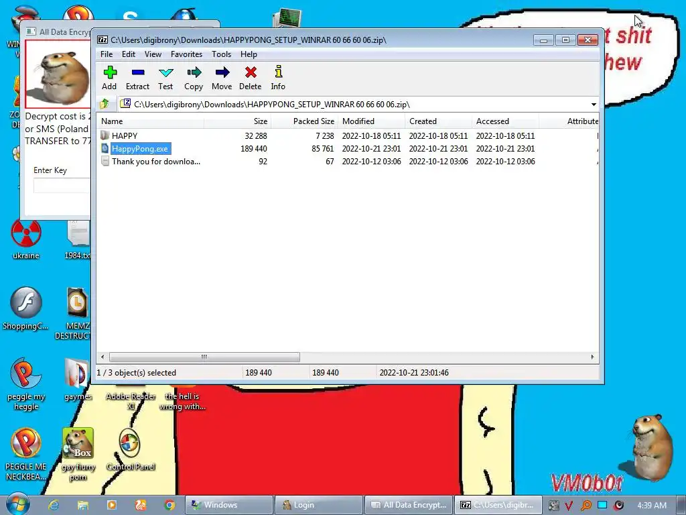
Task: Click orange magnifier tray icon
Action: [x=586, y=506]
